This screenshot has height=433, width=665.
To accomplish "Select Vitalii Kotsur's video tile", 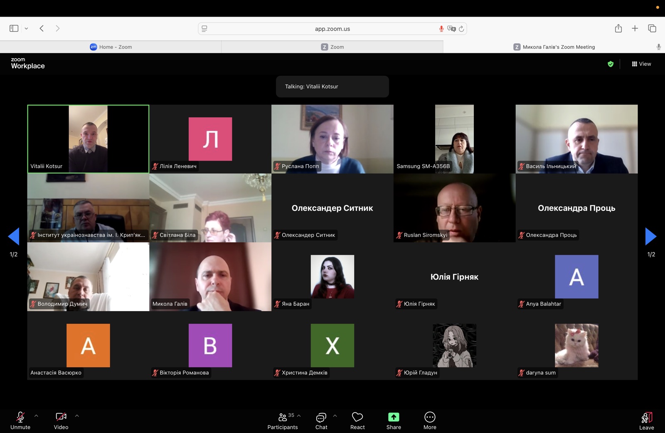I will tap(88, 139).
